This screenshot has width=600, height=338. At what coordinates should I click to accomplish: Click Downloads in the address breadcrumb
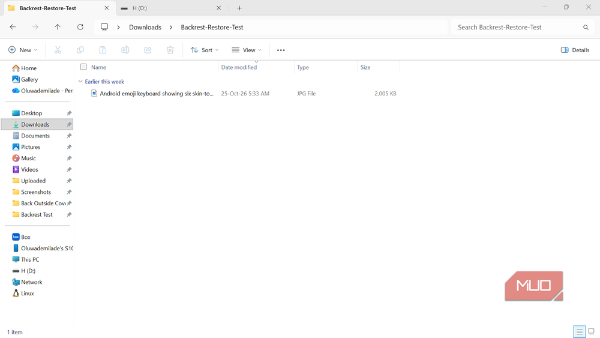pyautogui.click(x=145, y=27)
